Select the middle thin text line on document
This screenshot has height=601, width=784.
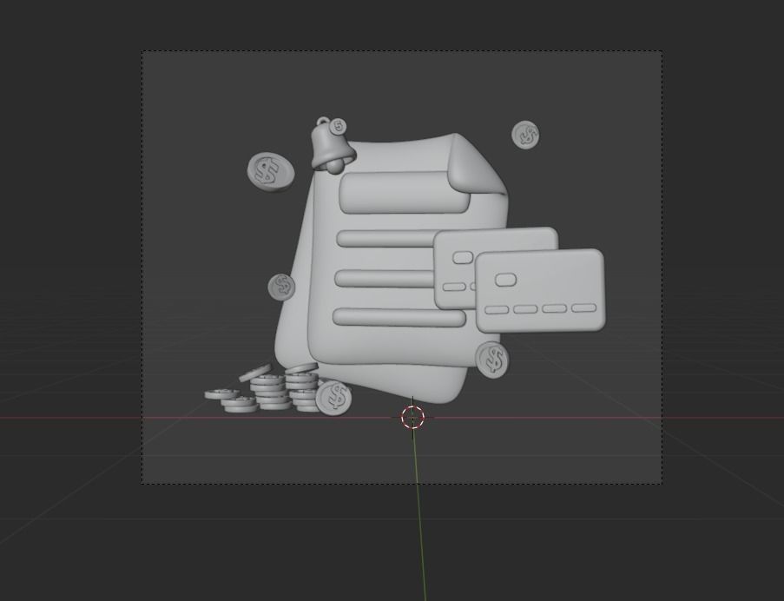(x=384, y=279)
